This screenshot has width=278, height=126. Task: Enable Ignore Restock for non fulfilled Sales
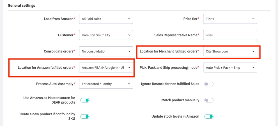click(209, 84)
